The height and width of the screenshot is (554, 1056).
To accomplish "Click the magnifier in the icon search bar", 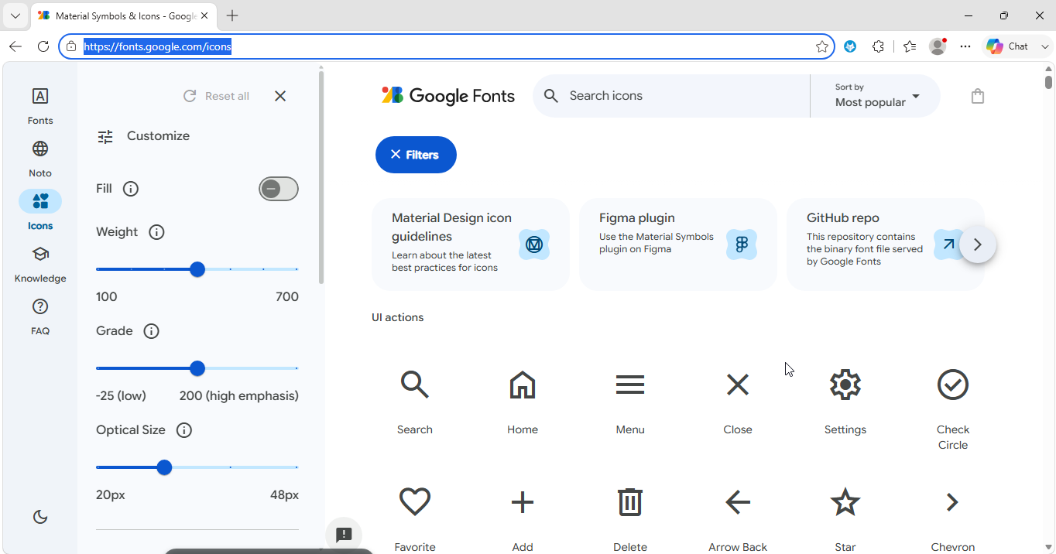I will (x=551, y=96).
